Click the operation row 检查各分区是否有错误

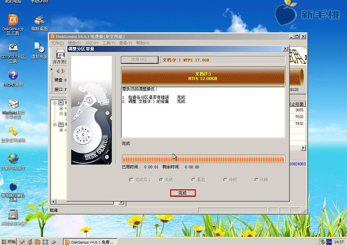154,97
